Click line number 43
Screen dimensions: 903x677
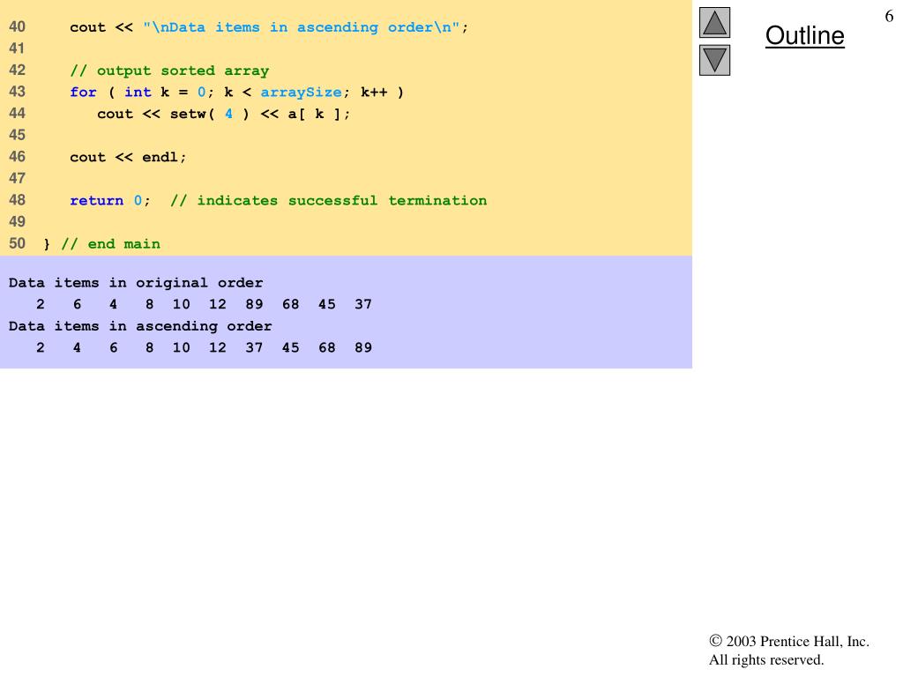18,92
